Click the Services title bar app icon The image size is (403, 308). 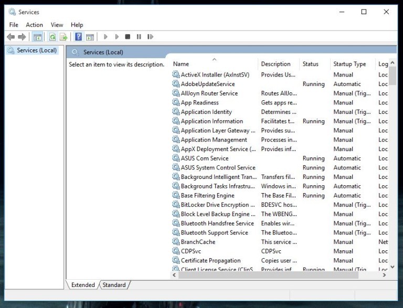pyautogui.click(x=12, y=12)
